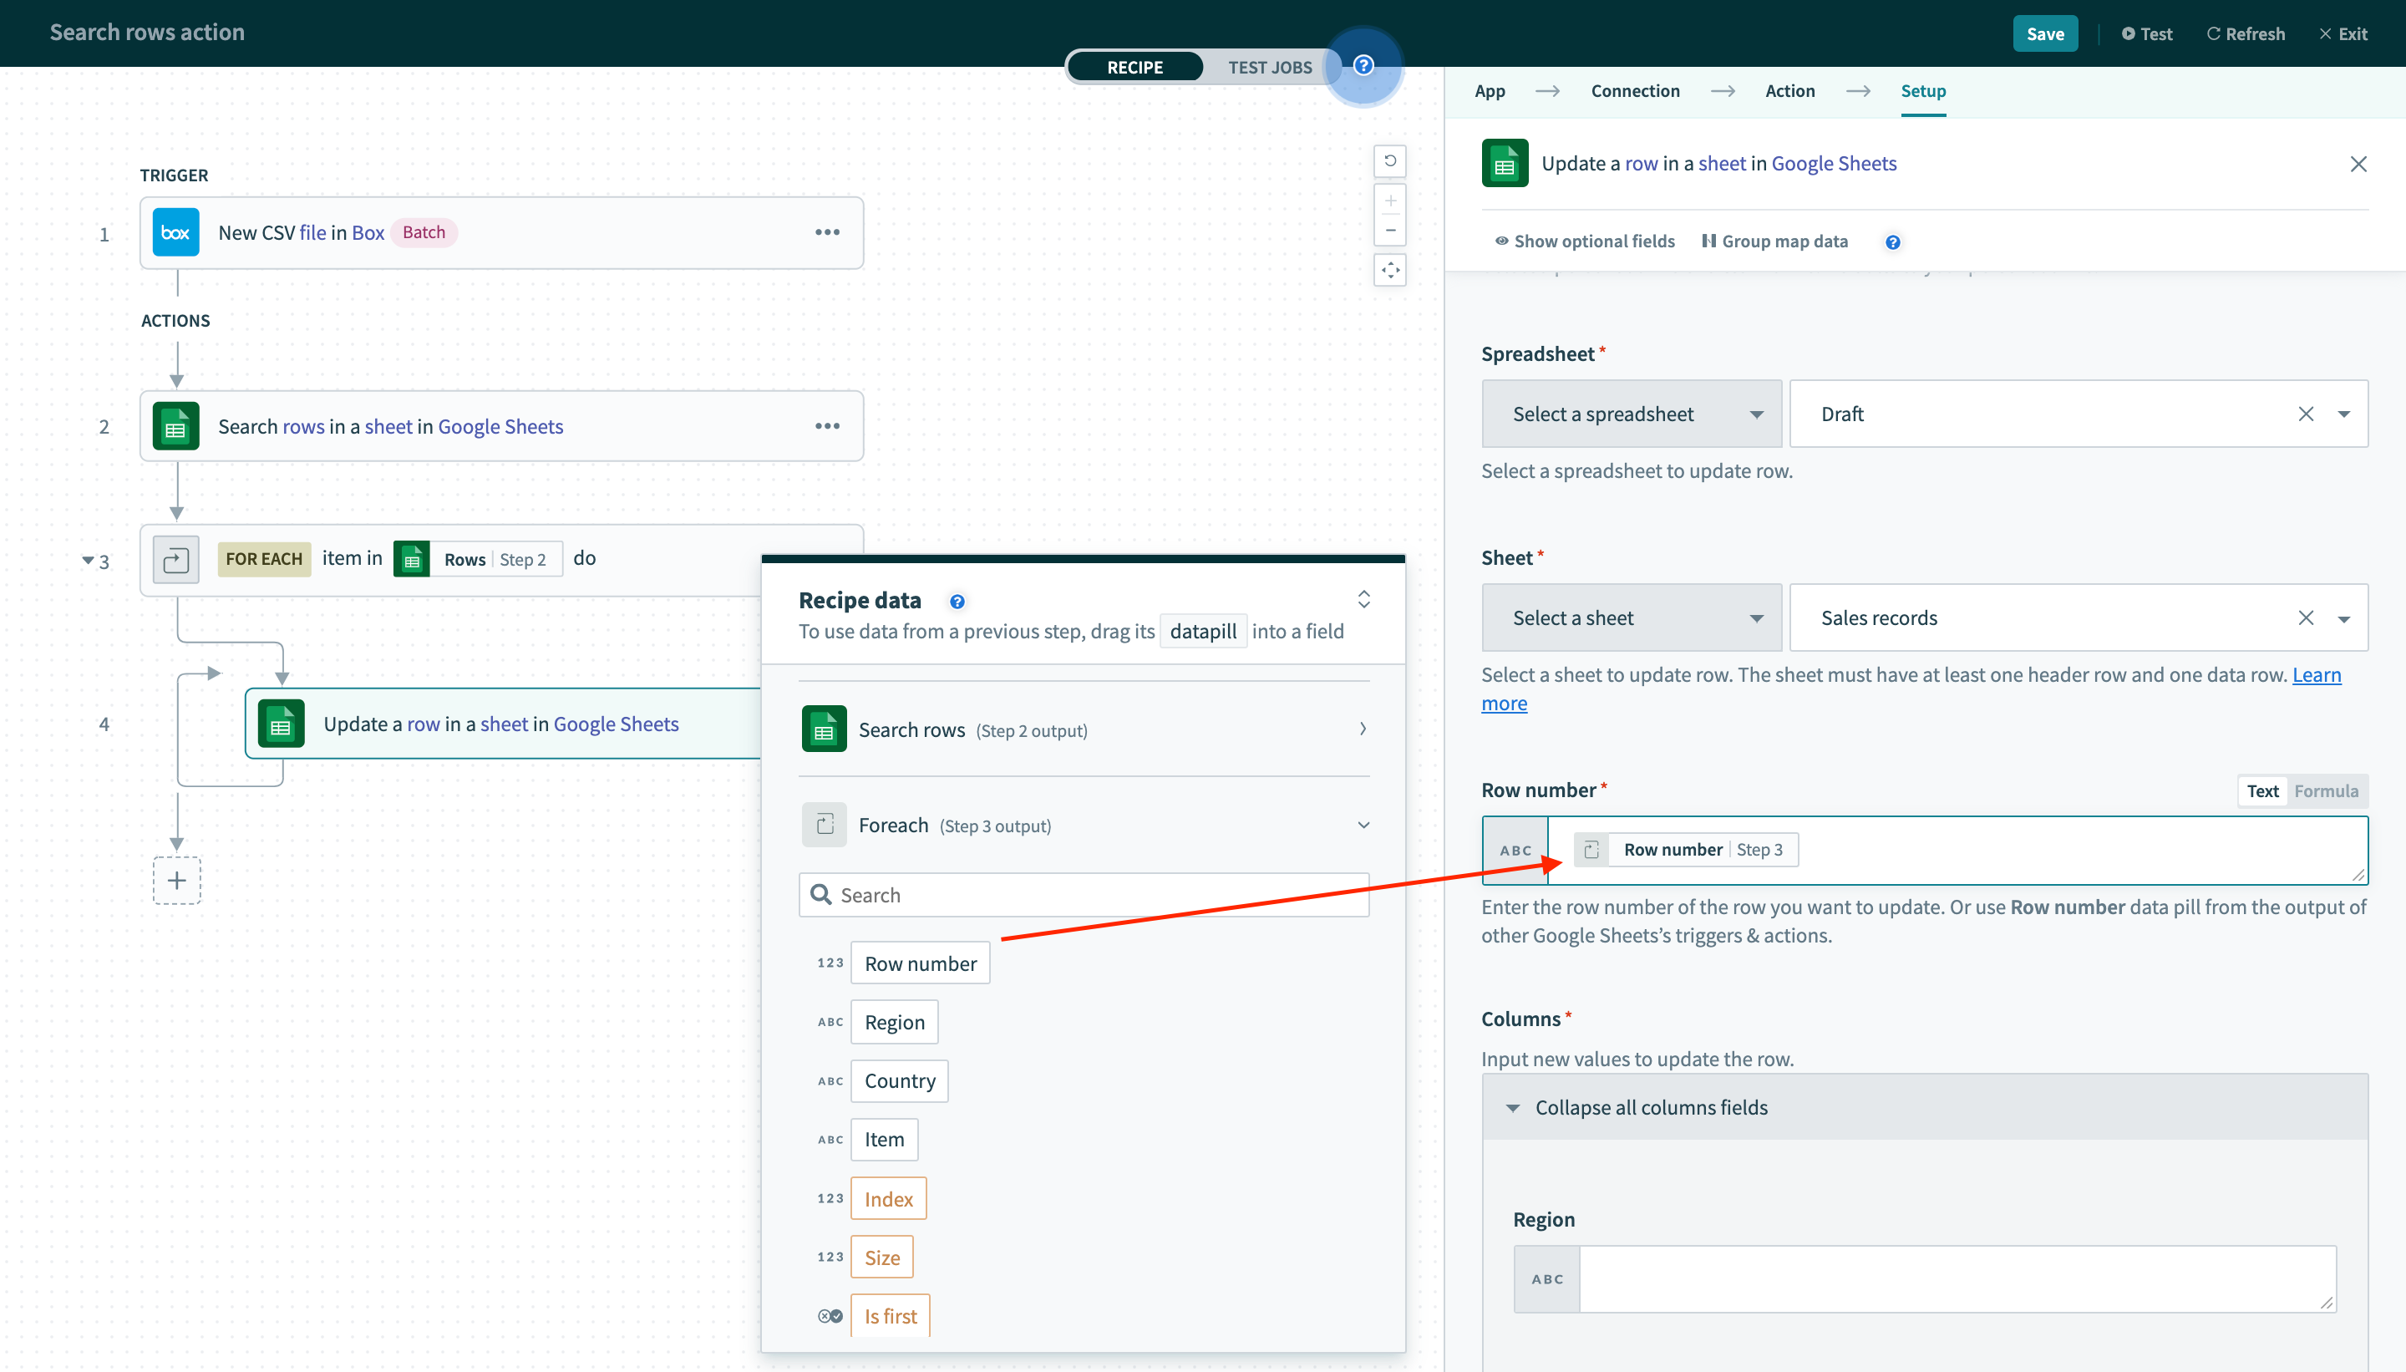Image resolution: width=2406 pixels, height=1372 pixels.
Task: Select the Connection tab in the setup panel
Action: click(1634, 90)
